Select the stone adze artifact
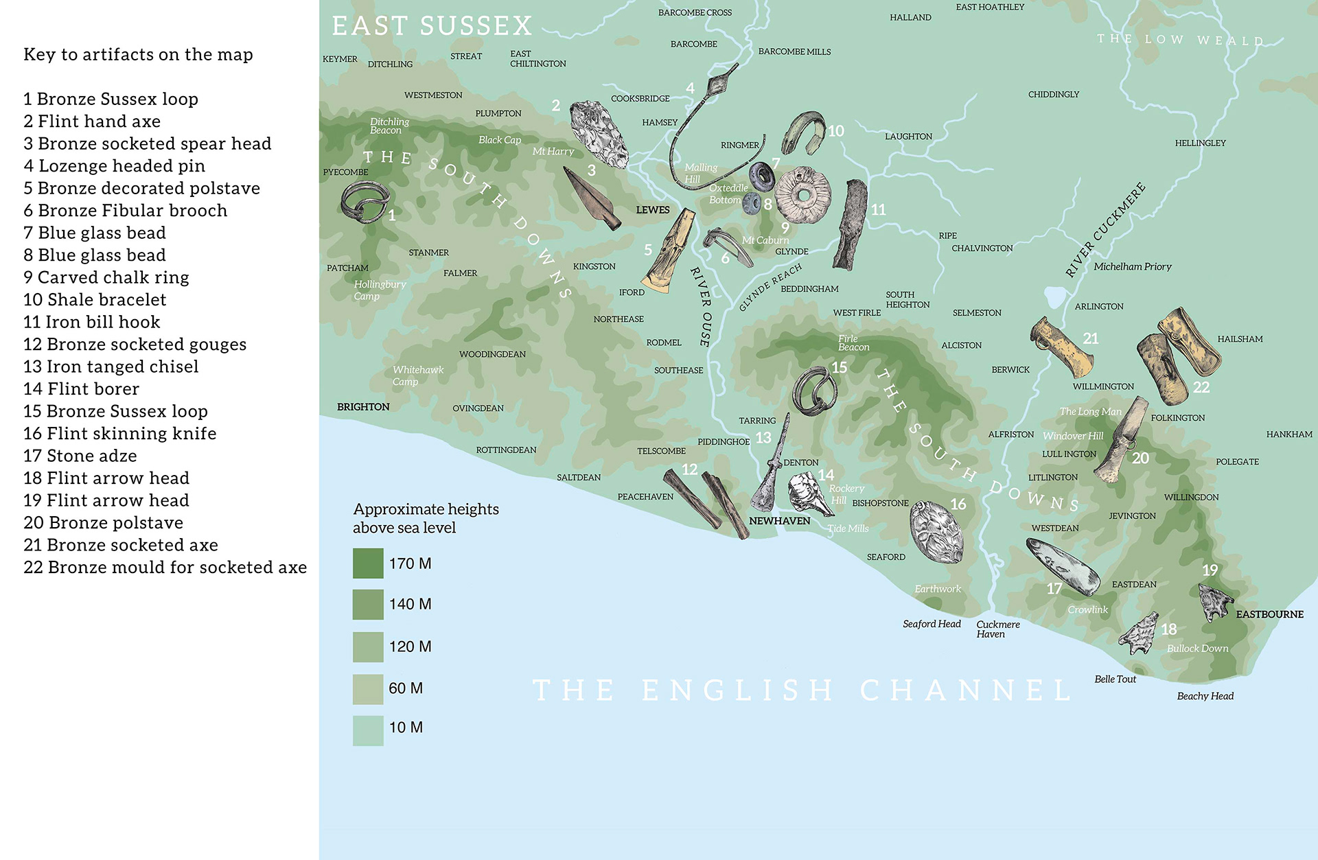The width and height of the screenshot is (1318, 860). pos(1063,566)
